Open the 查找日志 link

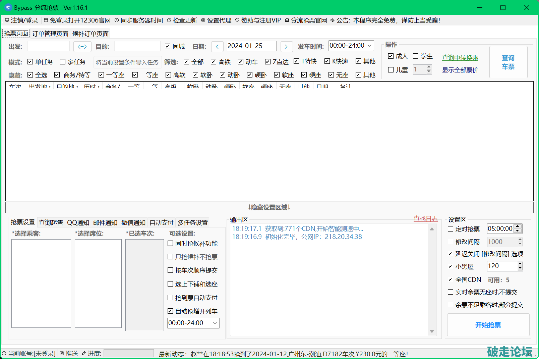click(x=425, y=219)
